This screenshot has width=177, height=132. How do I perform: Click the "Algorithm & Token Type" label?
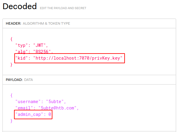pyautogui.click(x=46, y=23)
